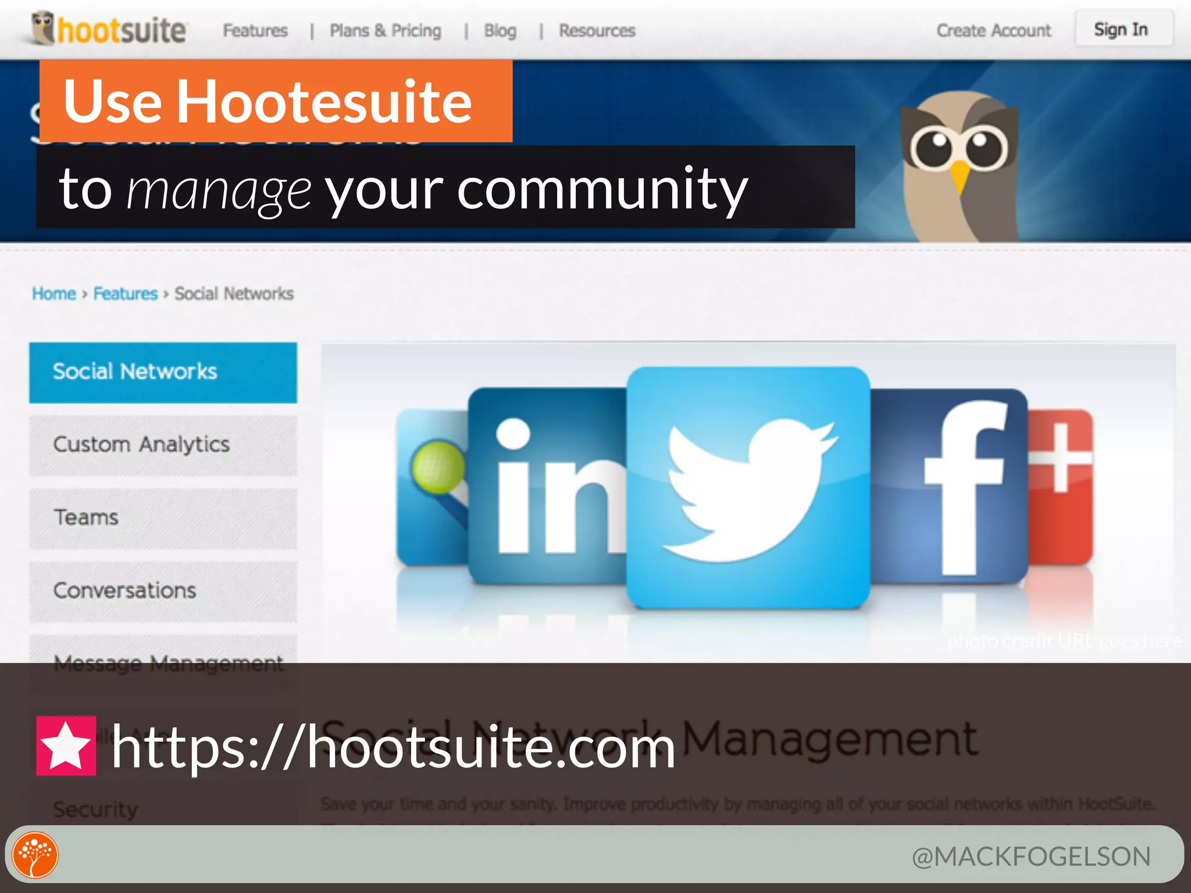
Task: Select the Custom Analytics sidebar item
Action: pyautogui.click(x=163, y=445)
